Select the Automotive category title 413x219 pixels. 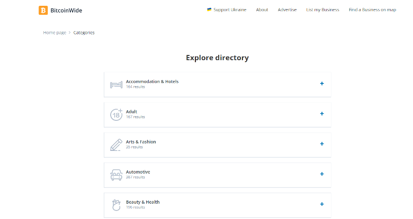[138, 172]
